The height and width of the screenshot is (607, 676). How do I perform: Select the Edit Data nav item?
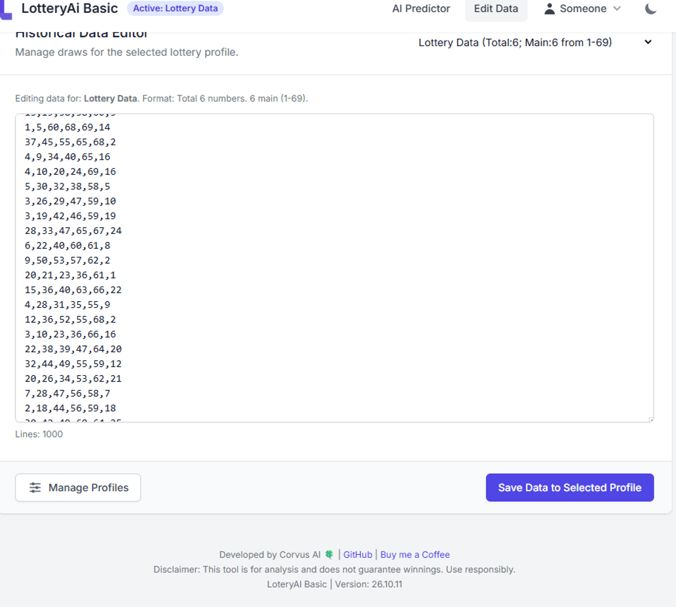pos(496,9)
